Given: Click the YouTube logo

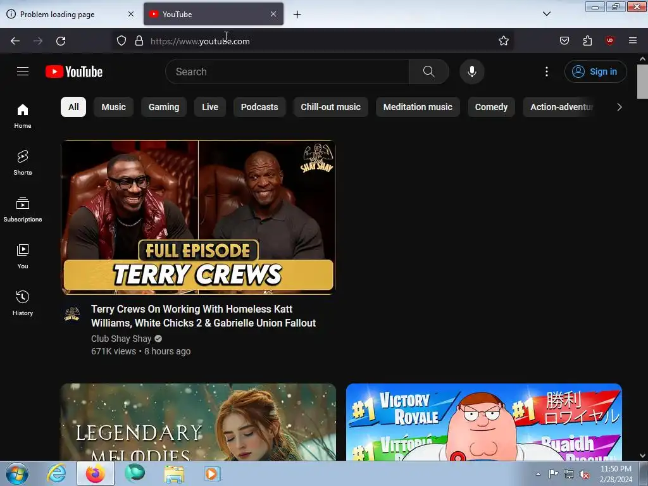Looking at the screenshot, I should 74,72.
